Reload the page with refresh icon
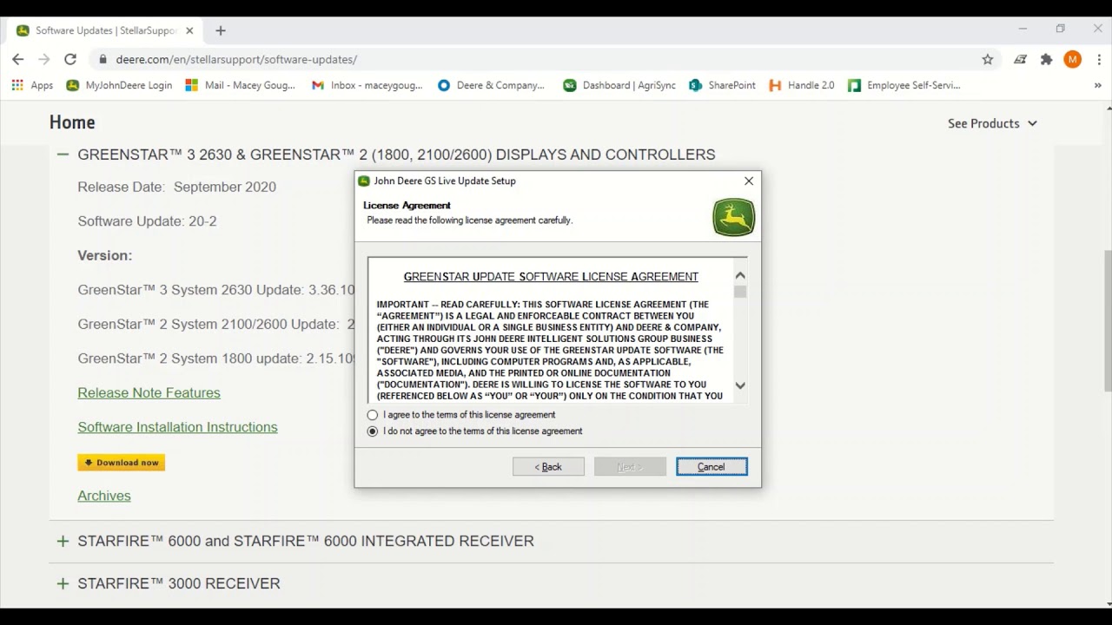1112x625 pixels. click(x=70, y=59)
